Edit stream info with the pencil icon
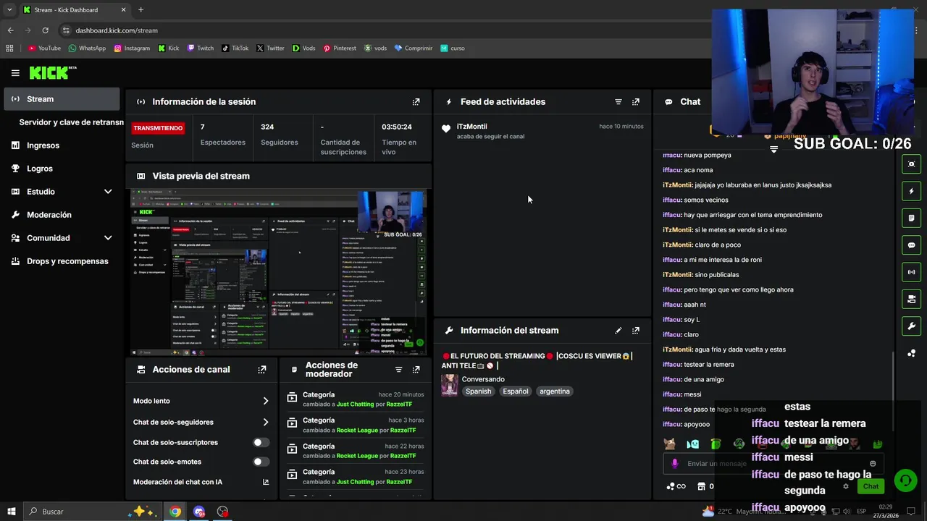This screenshot has height=521, width=927. (618, 331)
